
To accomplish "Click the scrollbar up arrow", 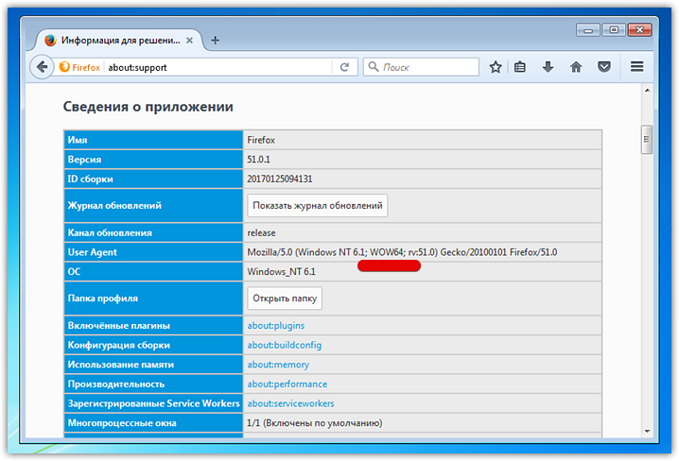I will coord(647,91).
